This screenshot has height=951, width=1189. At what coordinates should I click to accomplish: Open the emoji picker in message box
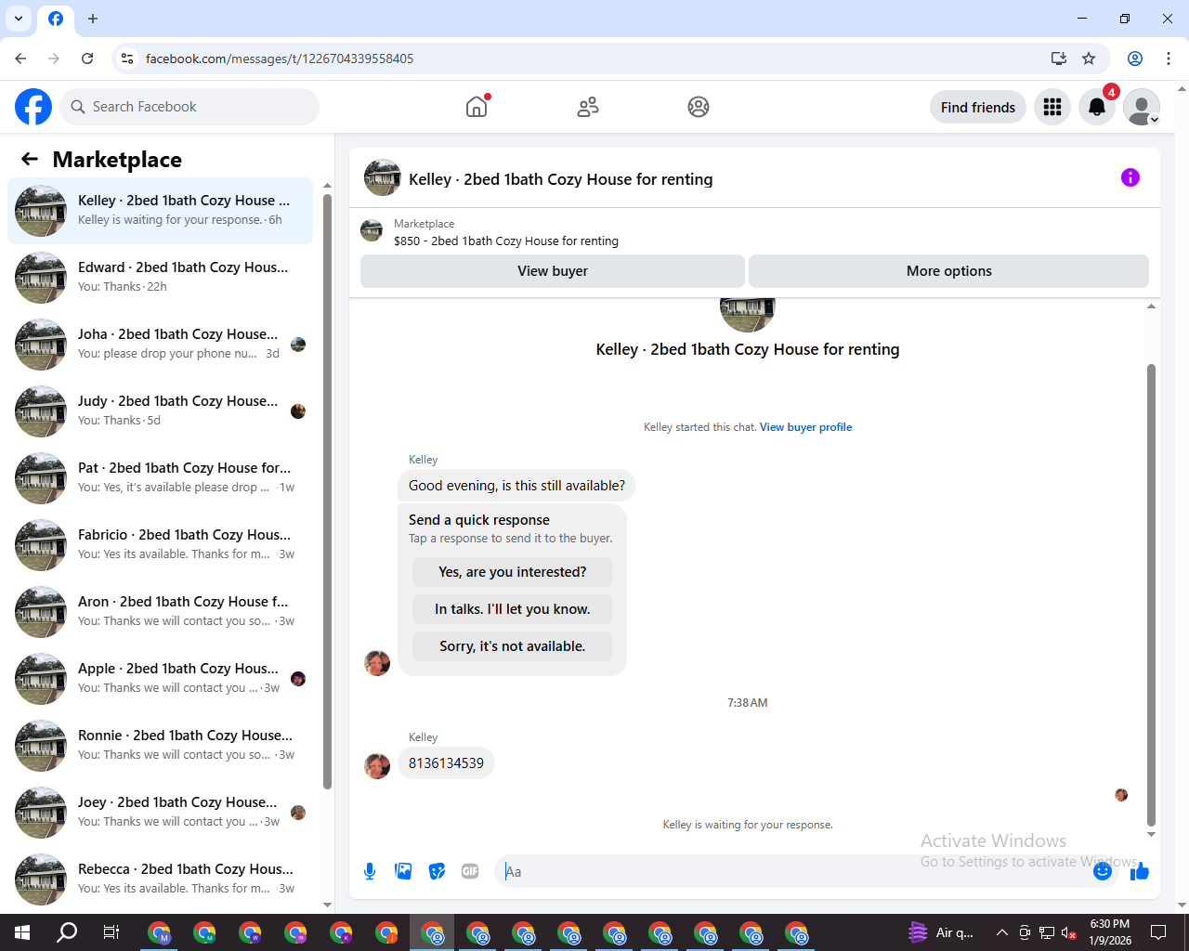pyautogui.click(x=1103, y=871)
